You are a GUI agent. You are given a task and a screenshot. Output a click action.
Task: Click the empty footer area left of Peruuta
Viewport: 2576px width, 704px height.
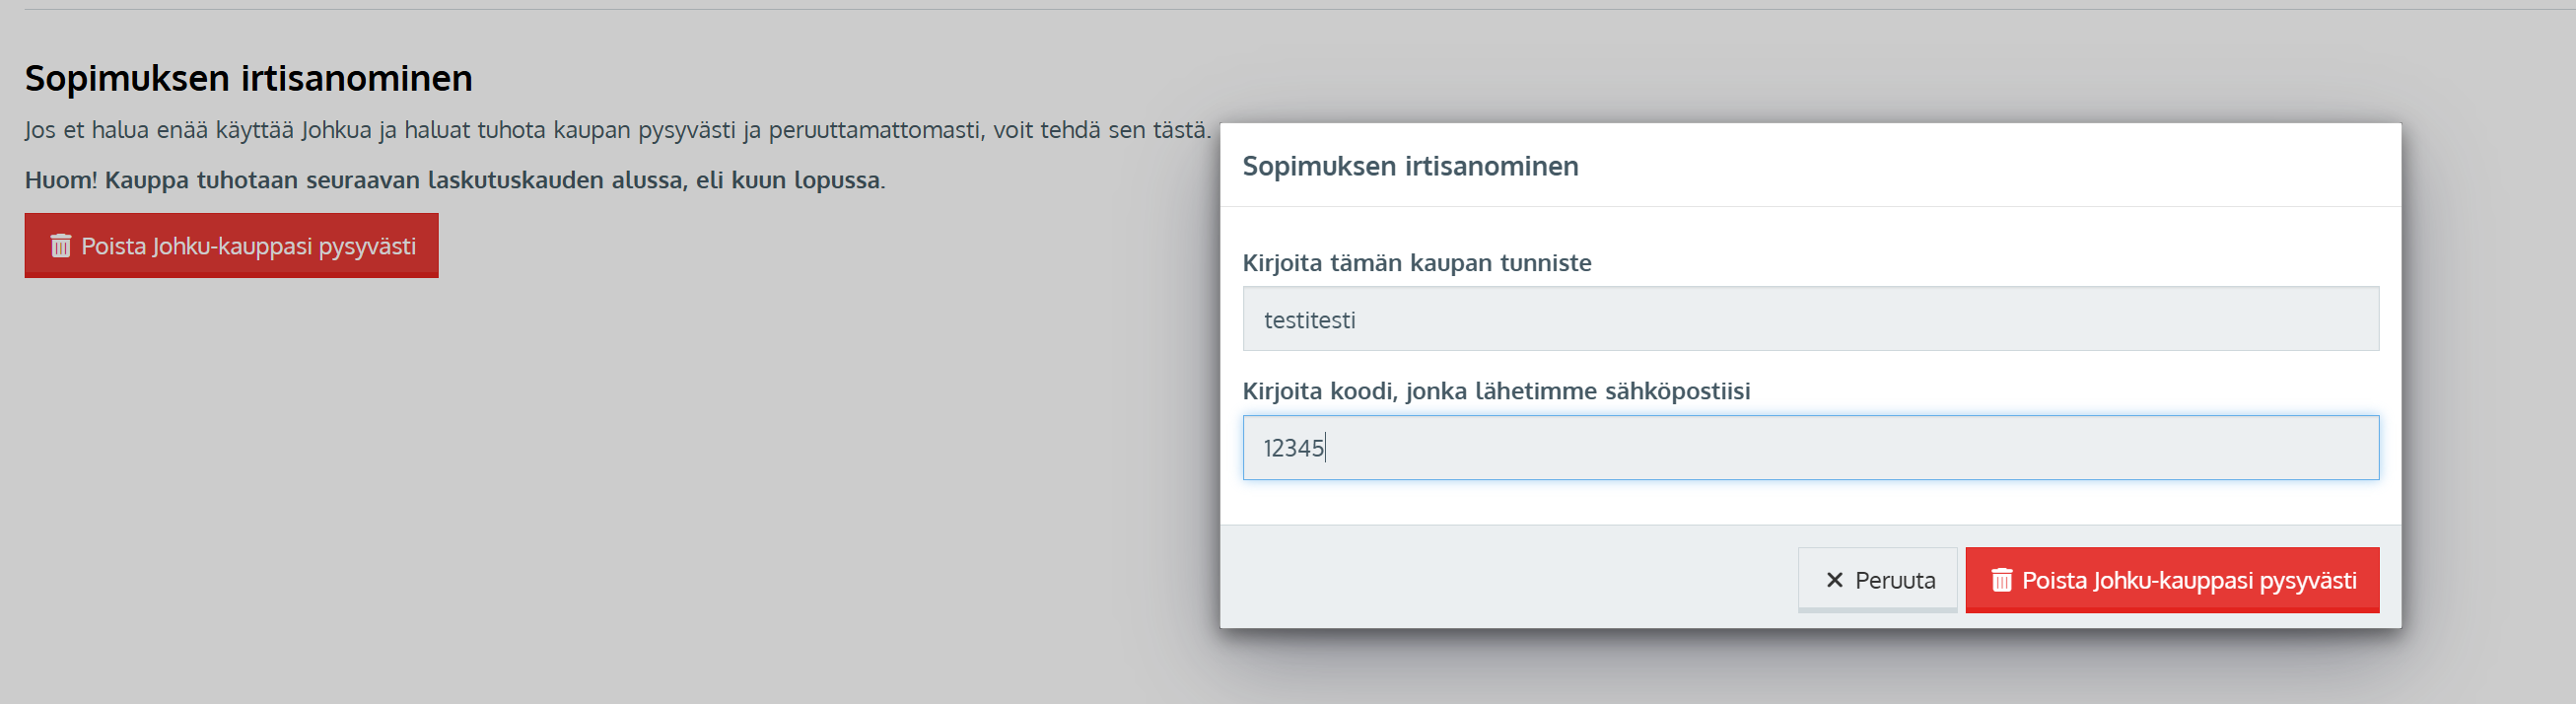1500,578
